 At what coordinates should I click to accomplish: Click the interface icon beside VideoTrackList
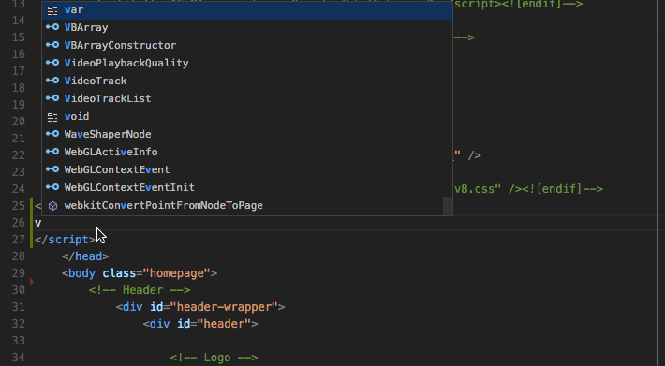click(x=52, y=98)
